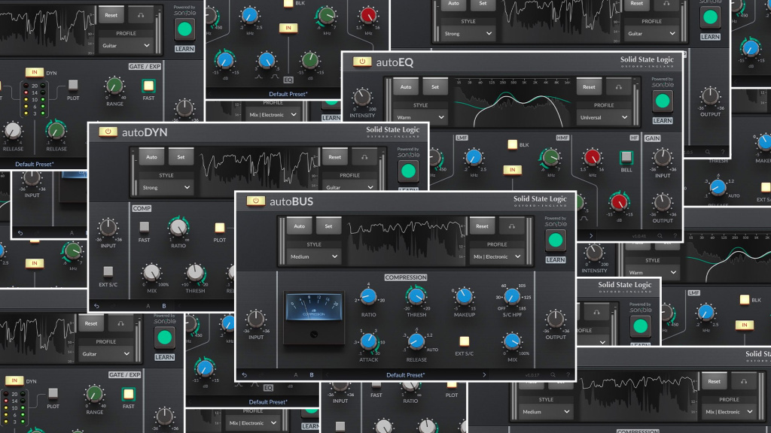Viewport: 771px width, 433px height.
Task: Click the Set button in autoEQ
Action: pyautogui.click(x=434, y=87)
